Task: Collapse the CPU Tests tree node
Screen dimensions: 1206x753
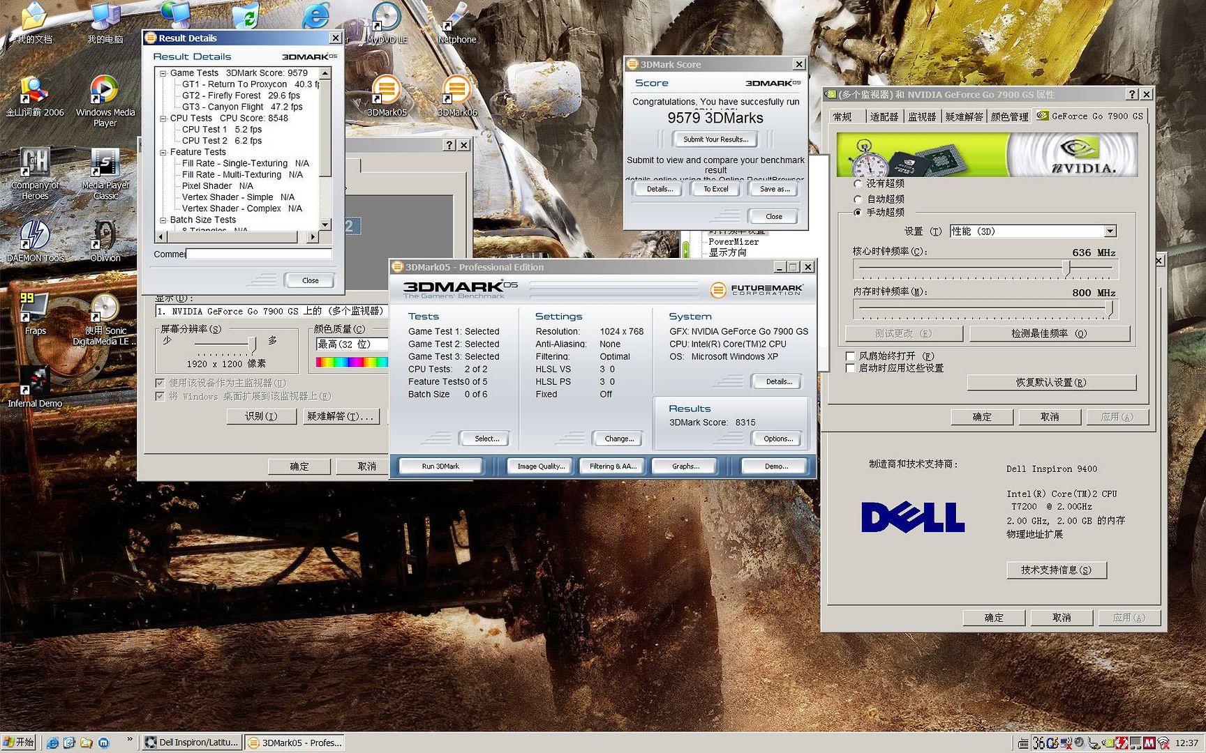Action: 163,119
